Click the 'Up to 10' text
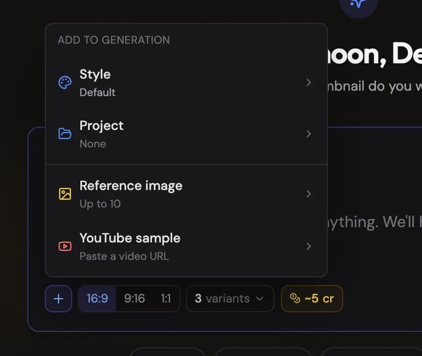The image size is (422, 356). point(100,204)
